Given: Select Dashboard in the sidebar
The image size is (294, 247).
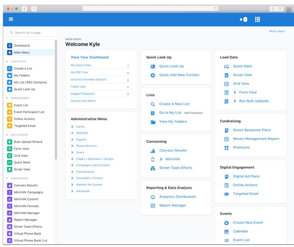Looking at the screenshot, I should click(x=22, y=46).
